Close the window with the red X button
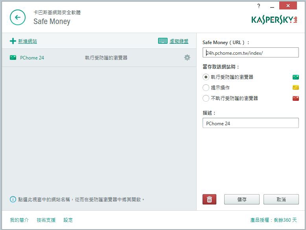 (288, 6)
